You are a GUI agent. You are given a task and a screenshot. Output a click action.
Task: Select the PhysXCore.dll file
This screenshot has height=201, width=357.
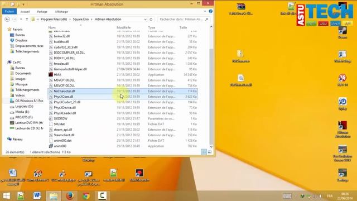coord(63,97)
